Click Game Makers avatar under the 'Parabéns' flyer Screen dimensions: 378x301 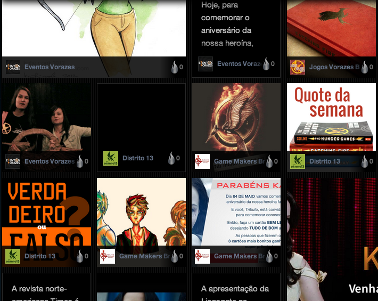point(202,256)
